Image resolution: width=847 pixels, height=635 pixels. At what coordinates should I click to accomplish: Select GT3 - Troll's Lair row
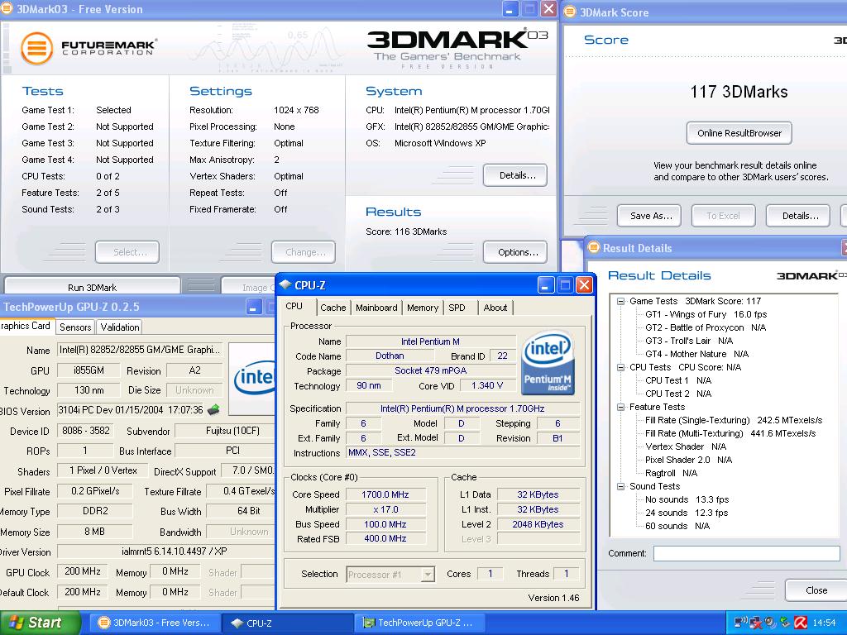tap(689, 341)
